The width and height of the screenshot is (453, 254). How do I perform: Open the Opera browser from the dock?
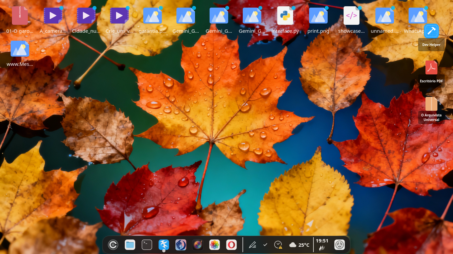[231, 245]
